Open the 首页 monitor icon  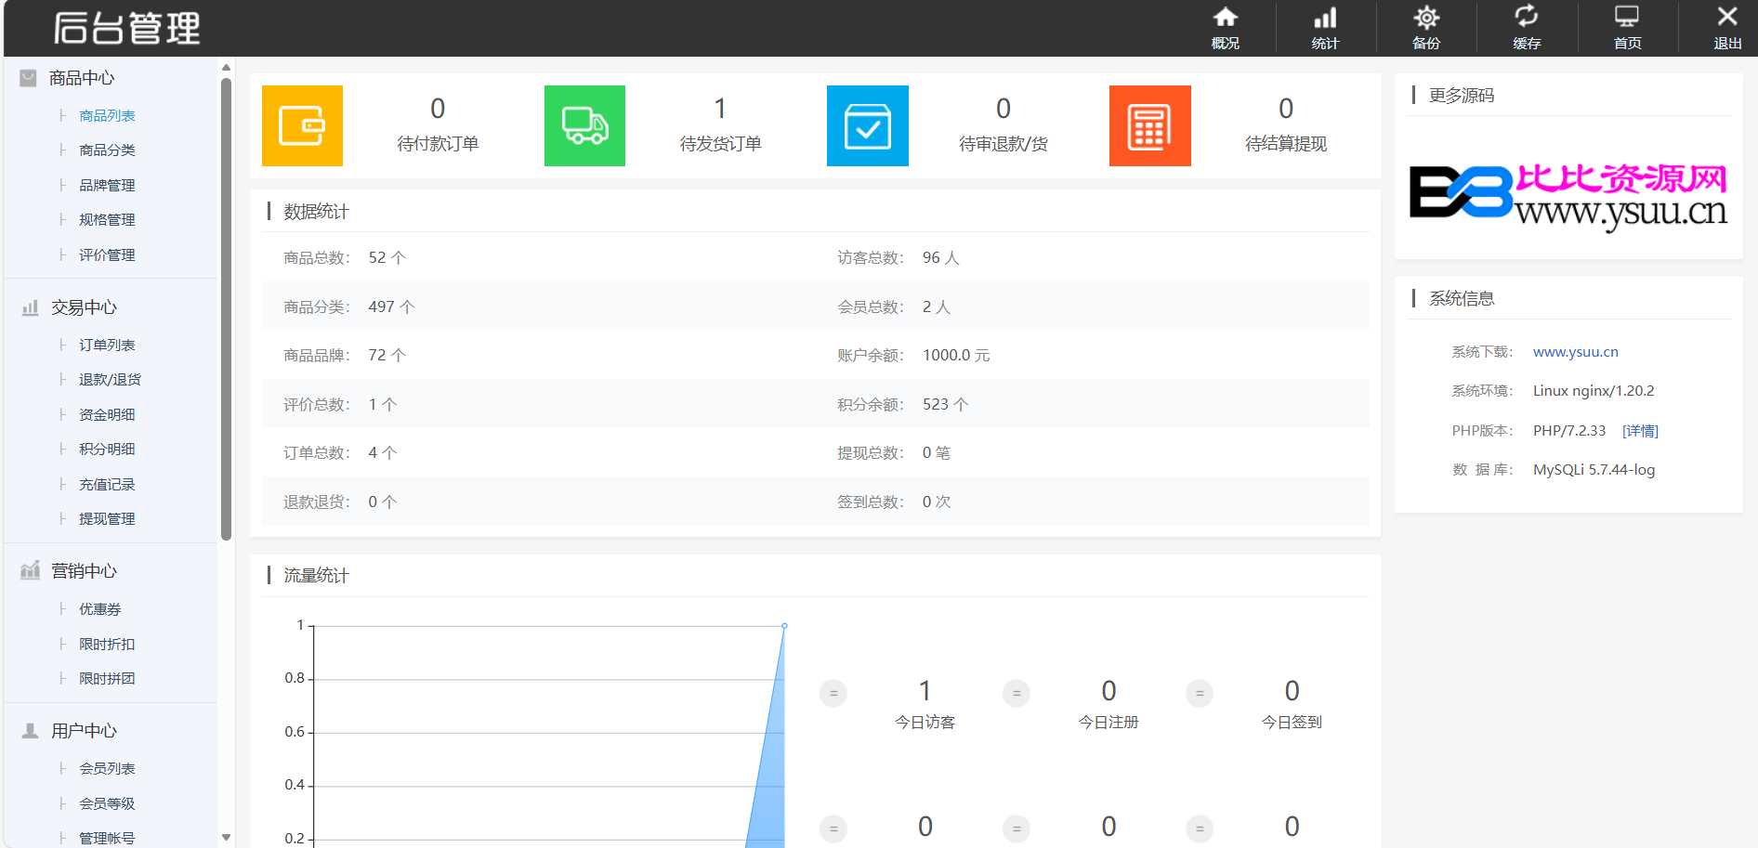coord(1627,28)
